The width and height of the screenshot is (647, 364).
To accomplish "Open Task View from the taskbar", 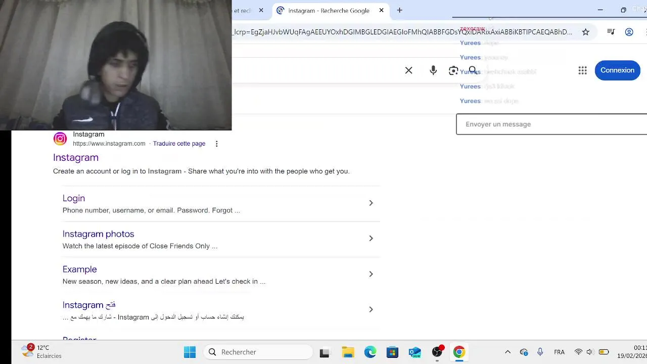I will point(325,352).
